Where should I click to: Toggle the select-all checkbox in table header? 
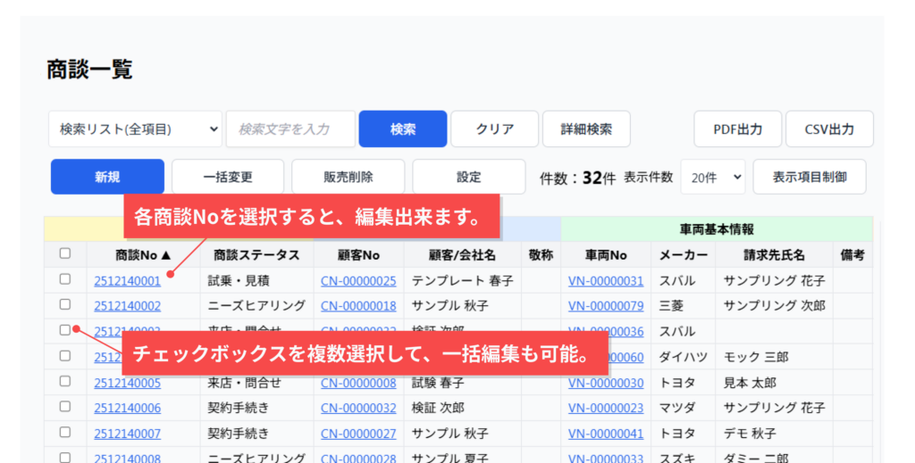[x=65, y=254]
